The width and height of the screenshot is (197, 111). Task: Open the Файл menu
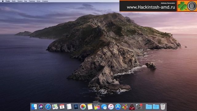point(14,1)
